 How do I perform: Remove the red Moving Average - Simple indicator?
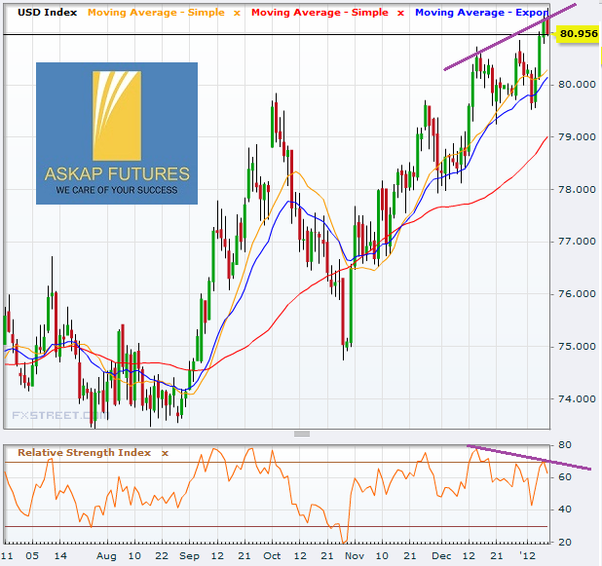click(x=400, y=13)
